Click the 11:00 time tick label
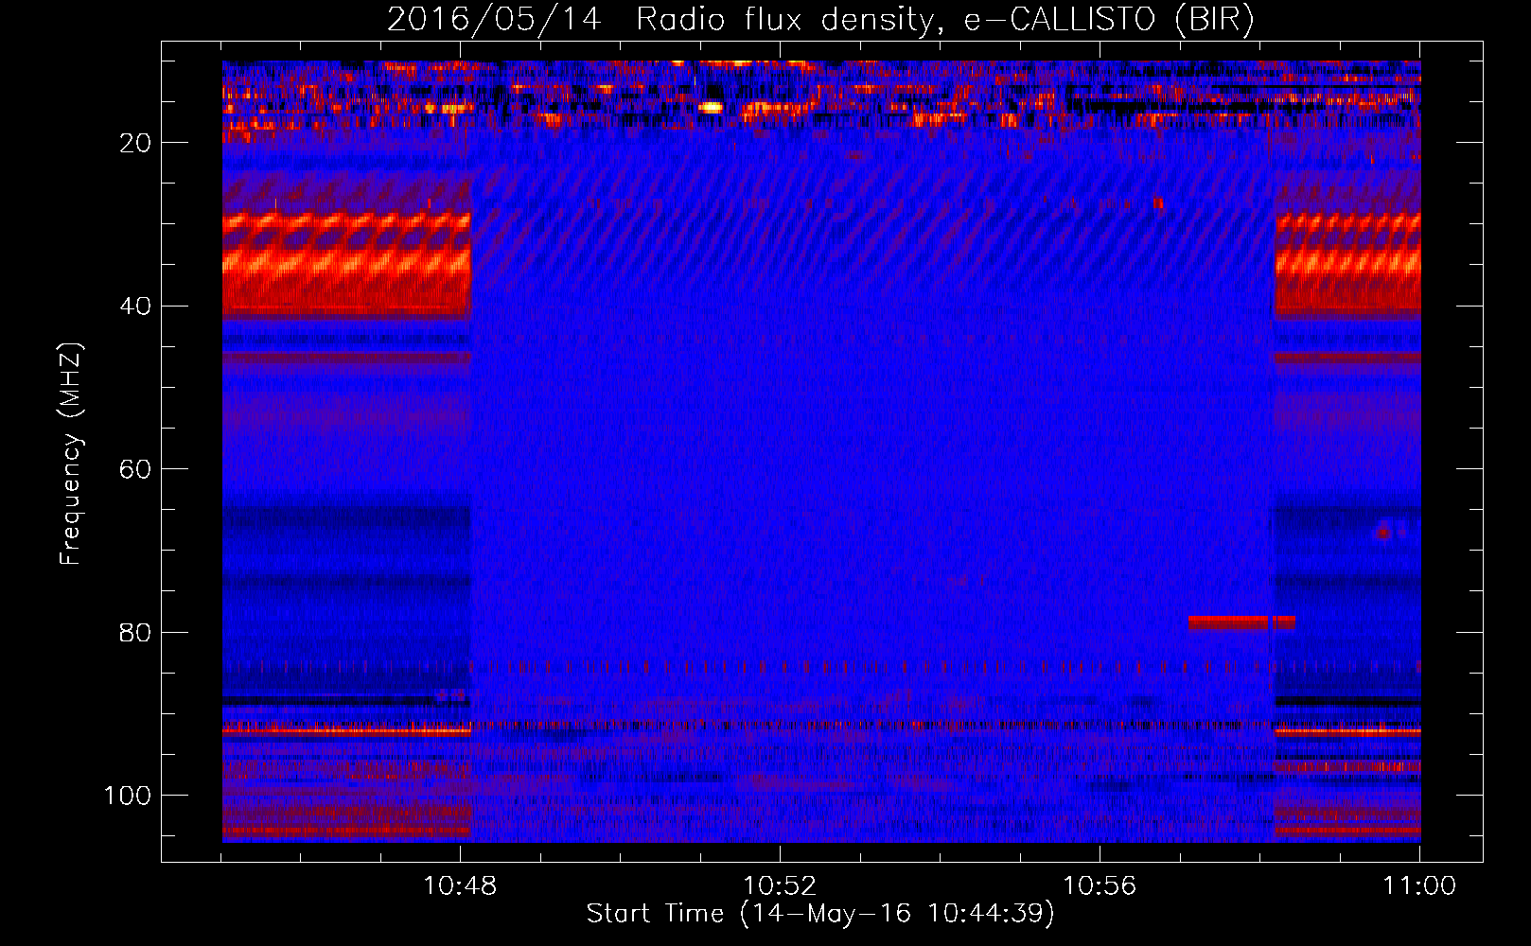1531x946 pixels. point(1419,886)
